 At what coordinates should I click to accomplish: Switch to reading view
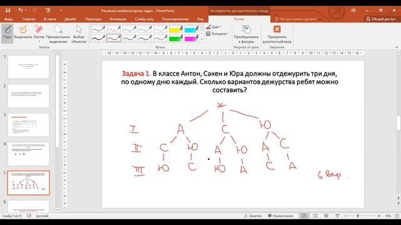tap(326, 216)
